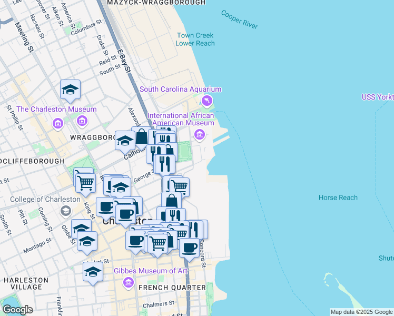Click the International African American Museum label
This screenshot has width=394, height=316.
click(181, 120)
